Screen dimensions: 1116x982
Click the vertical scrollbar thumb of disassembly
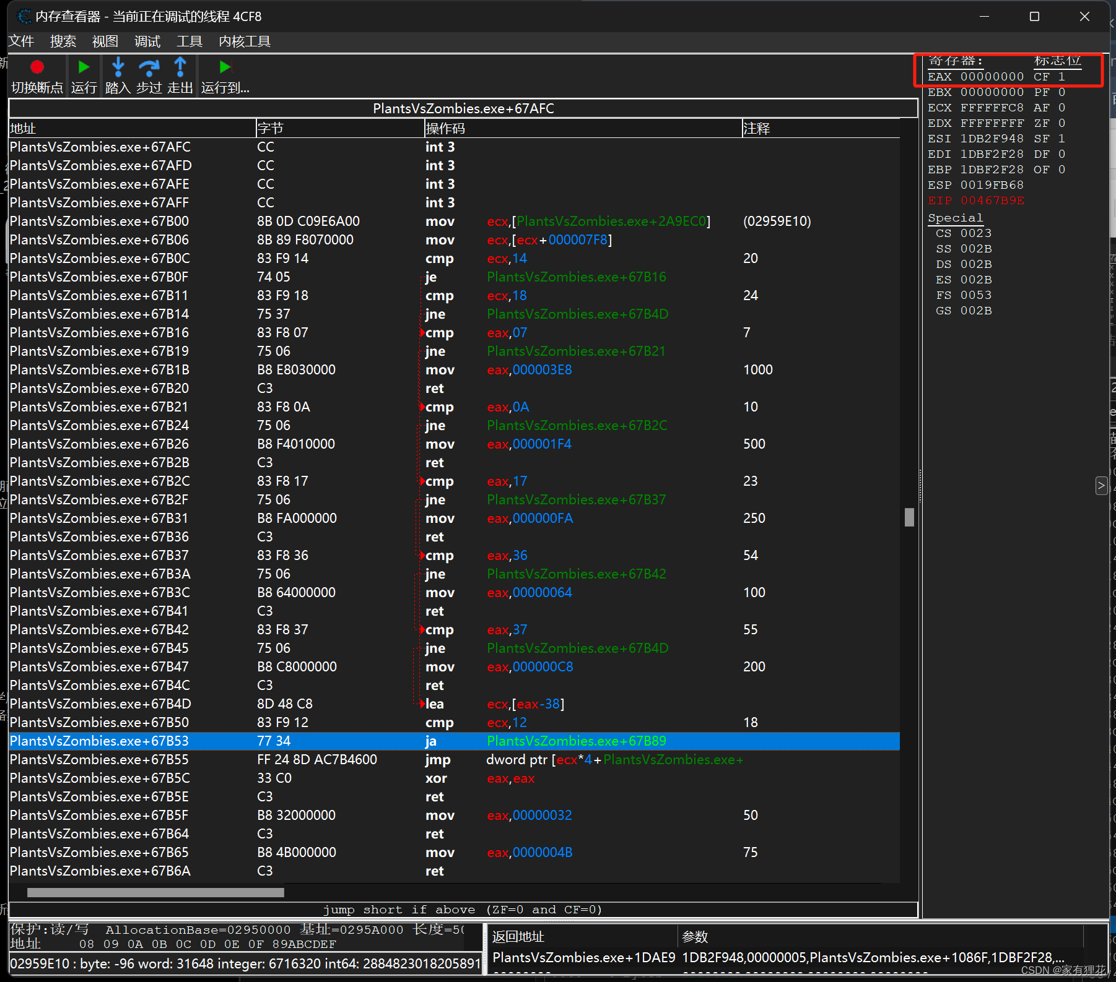click(x=909, y=517)
